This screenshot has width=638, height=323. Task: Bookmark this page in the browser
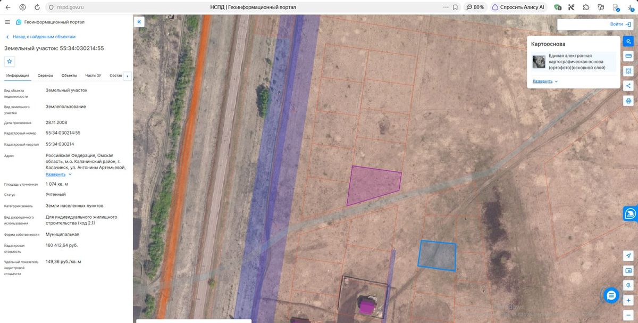pos(455,7)
